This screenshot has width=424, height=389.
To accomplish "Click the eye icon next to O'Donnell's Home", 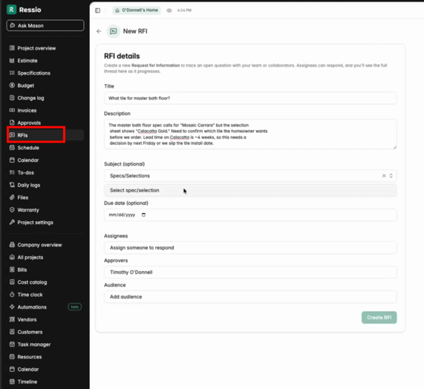I will tap(169, 10).
